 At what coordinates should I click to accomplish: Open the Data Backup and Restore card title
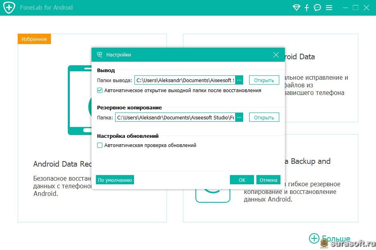(308, 161)
